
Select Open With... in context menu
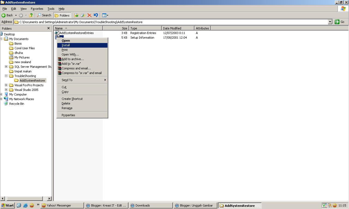82,54
